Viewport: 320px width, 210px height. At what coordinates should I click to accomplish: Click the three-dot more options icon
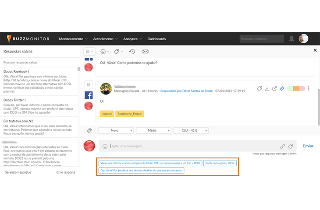(309, 88)
